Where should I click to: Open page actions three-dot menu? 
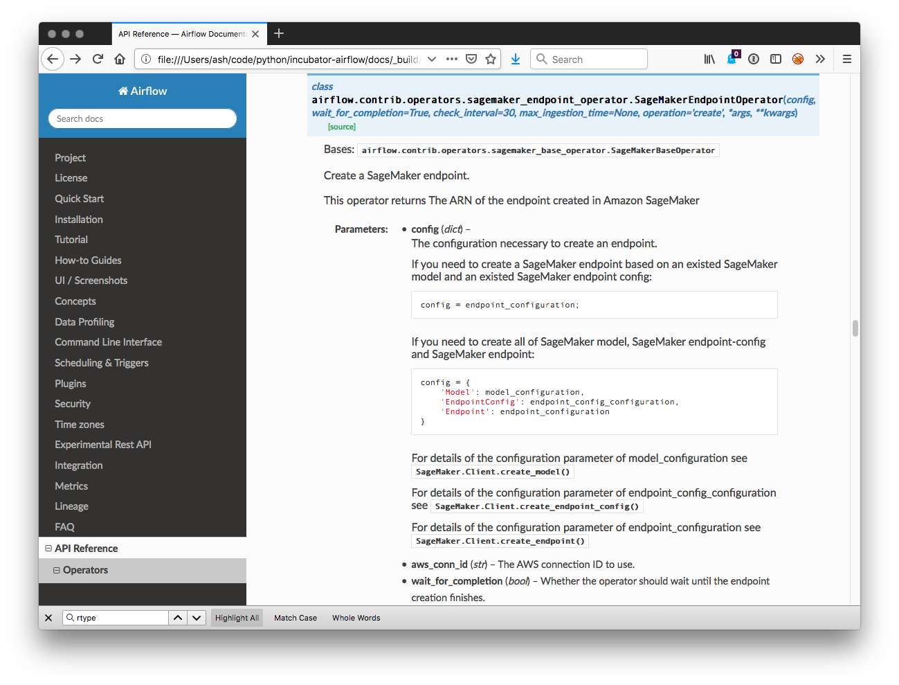click(452, 59)
